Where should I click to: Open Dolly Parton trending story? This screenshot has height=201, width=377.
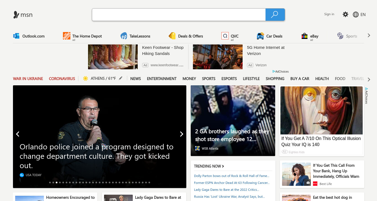pos(232,176)
